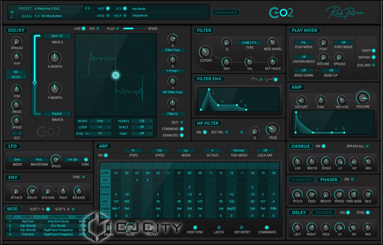The height and width of the screenshot is (245, 383).
Task: Enable REC in the XY pad
Action: (98, 29)
